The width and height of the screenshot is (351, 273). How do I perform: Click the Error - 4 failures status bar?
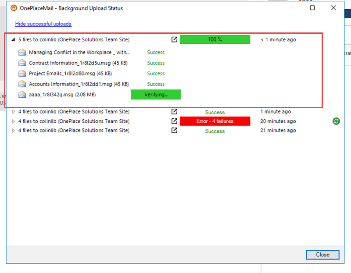pyautogui.click(x=215, y=121)
